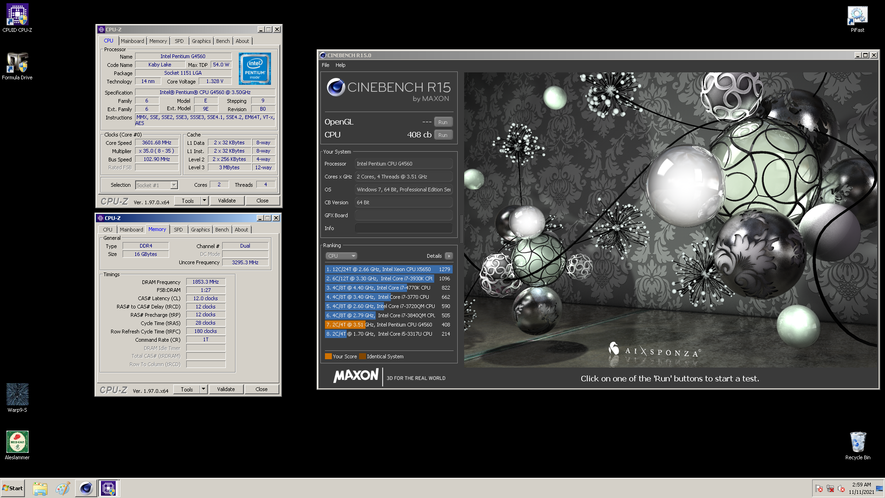
Task: Expand Tools dropdown arrow in top CPU-Z window
Action: [204, 201]
